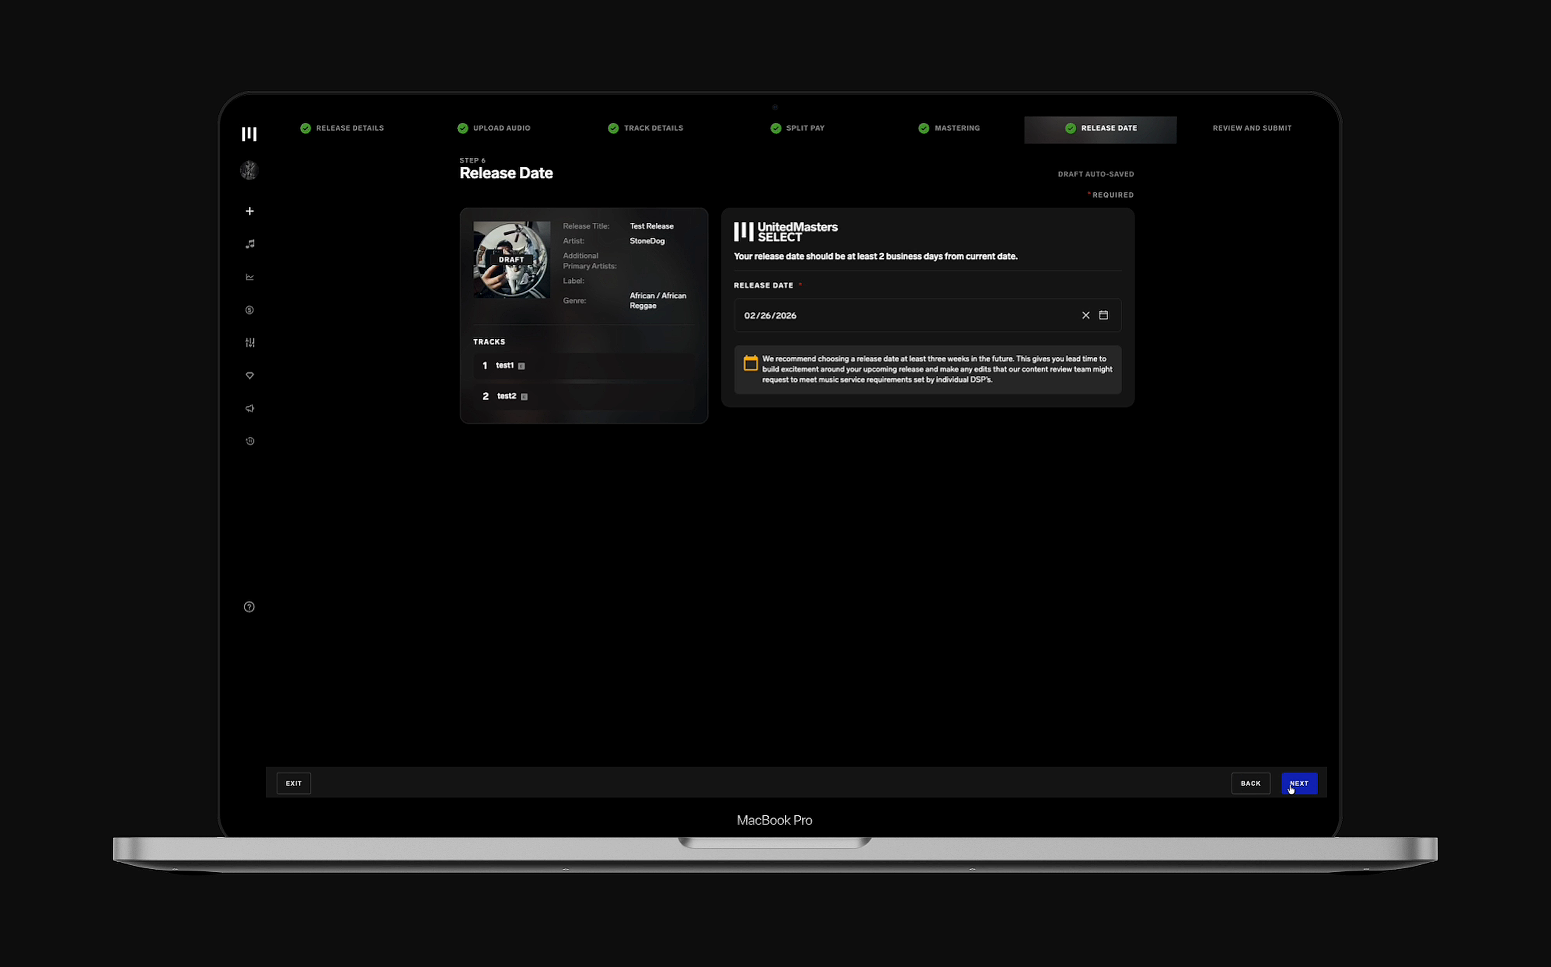Open your profile avatar in the sidebar
1551x967 pixels.
249,170
